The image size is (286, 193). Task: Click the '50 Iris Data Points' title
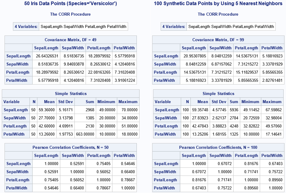tap(71, 4)
